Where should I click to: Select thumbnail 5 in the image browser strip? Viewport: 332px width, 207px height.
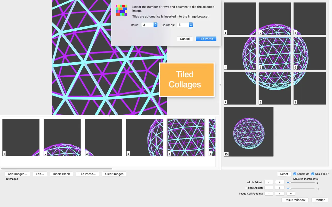click(x=186, y=137)
